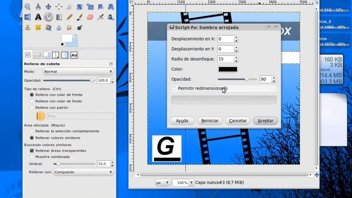Click the tool Opacidad slider in Relleno de cubeta
This screenshot has height=198, width=352.
click(69, 80)
